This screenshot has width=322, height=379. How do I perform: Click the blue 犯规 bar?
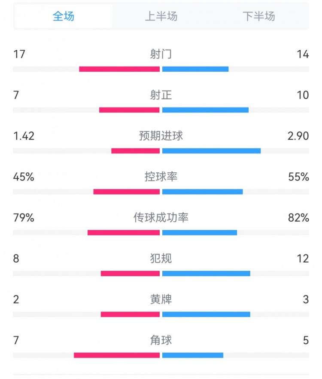tap(206, 273)
